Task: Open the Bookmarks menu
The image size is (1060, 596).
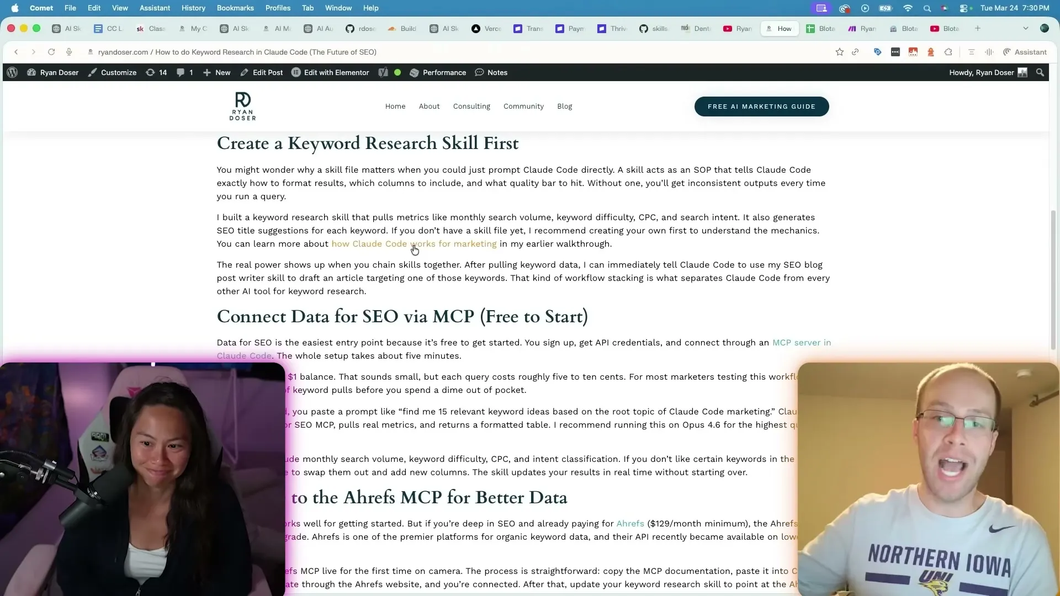Action: (235, 8)
